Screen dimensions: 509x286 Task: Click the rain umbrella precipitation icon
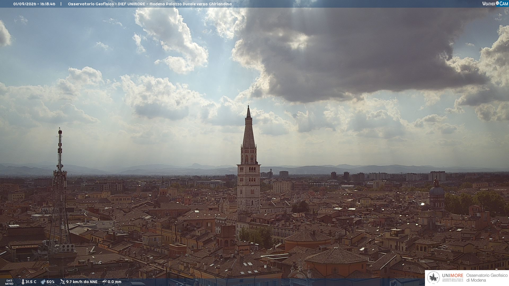tap(104, 282)
